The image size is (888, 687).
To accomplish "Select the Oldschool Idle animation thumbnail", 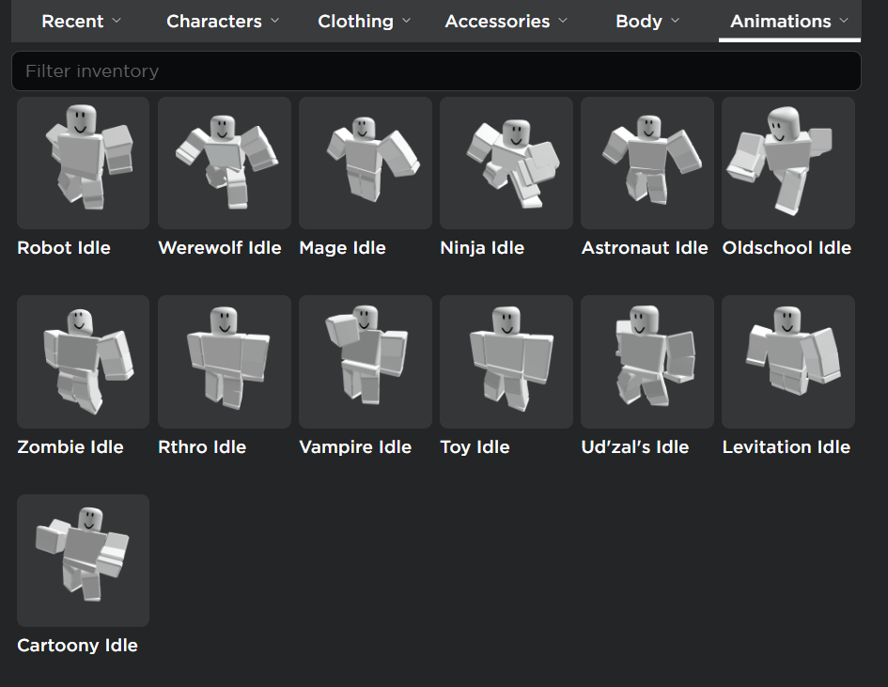I will pyautogui.click(x=788, y=164).
